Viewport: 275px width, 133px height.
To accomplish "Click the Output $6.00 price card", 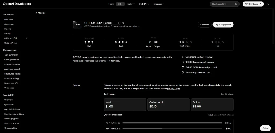I will pos(212,104).
